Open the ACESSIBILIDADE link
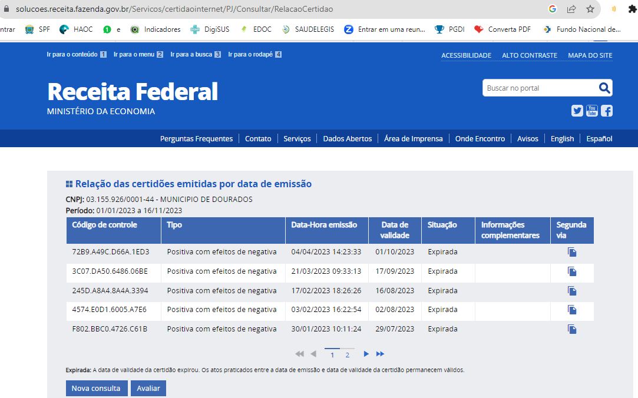The image size is (638, 398). point(467,55)
